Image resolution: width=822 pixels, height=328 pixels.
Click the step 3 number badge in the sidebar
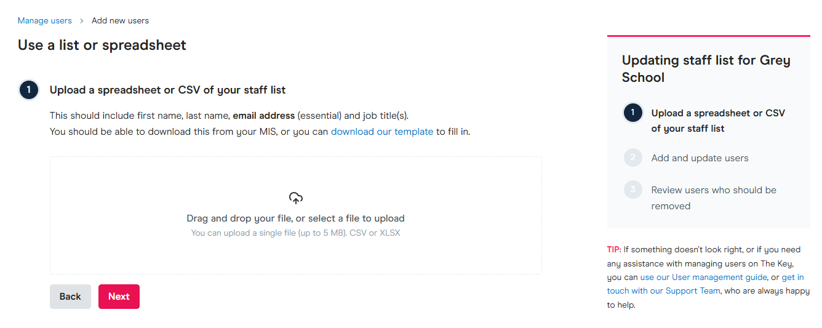[632, 190]
